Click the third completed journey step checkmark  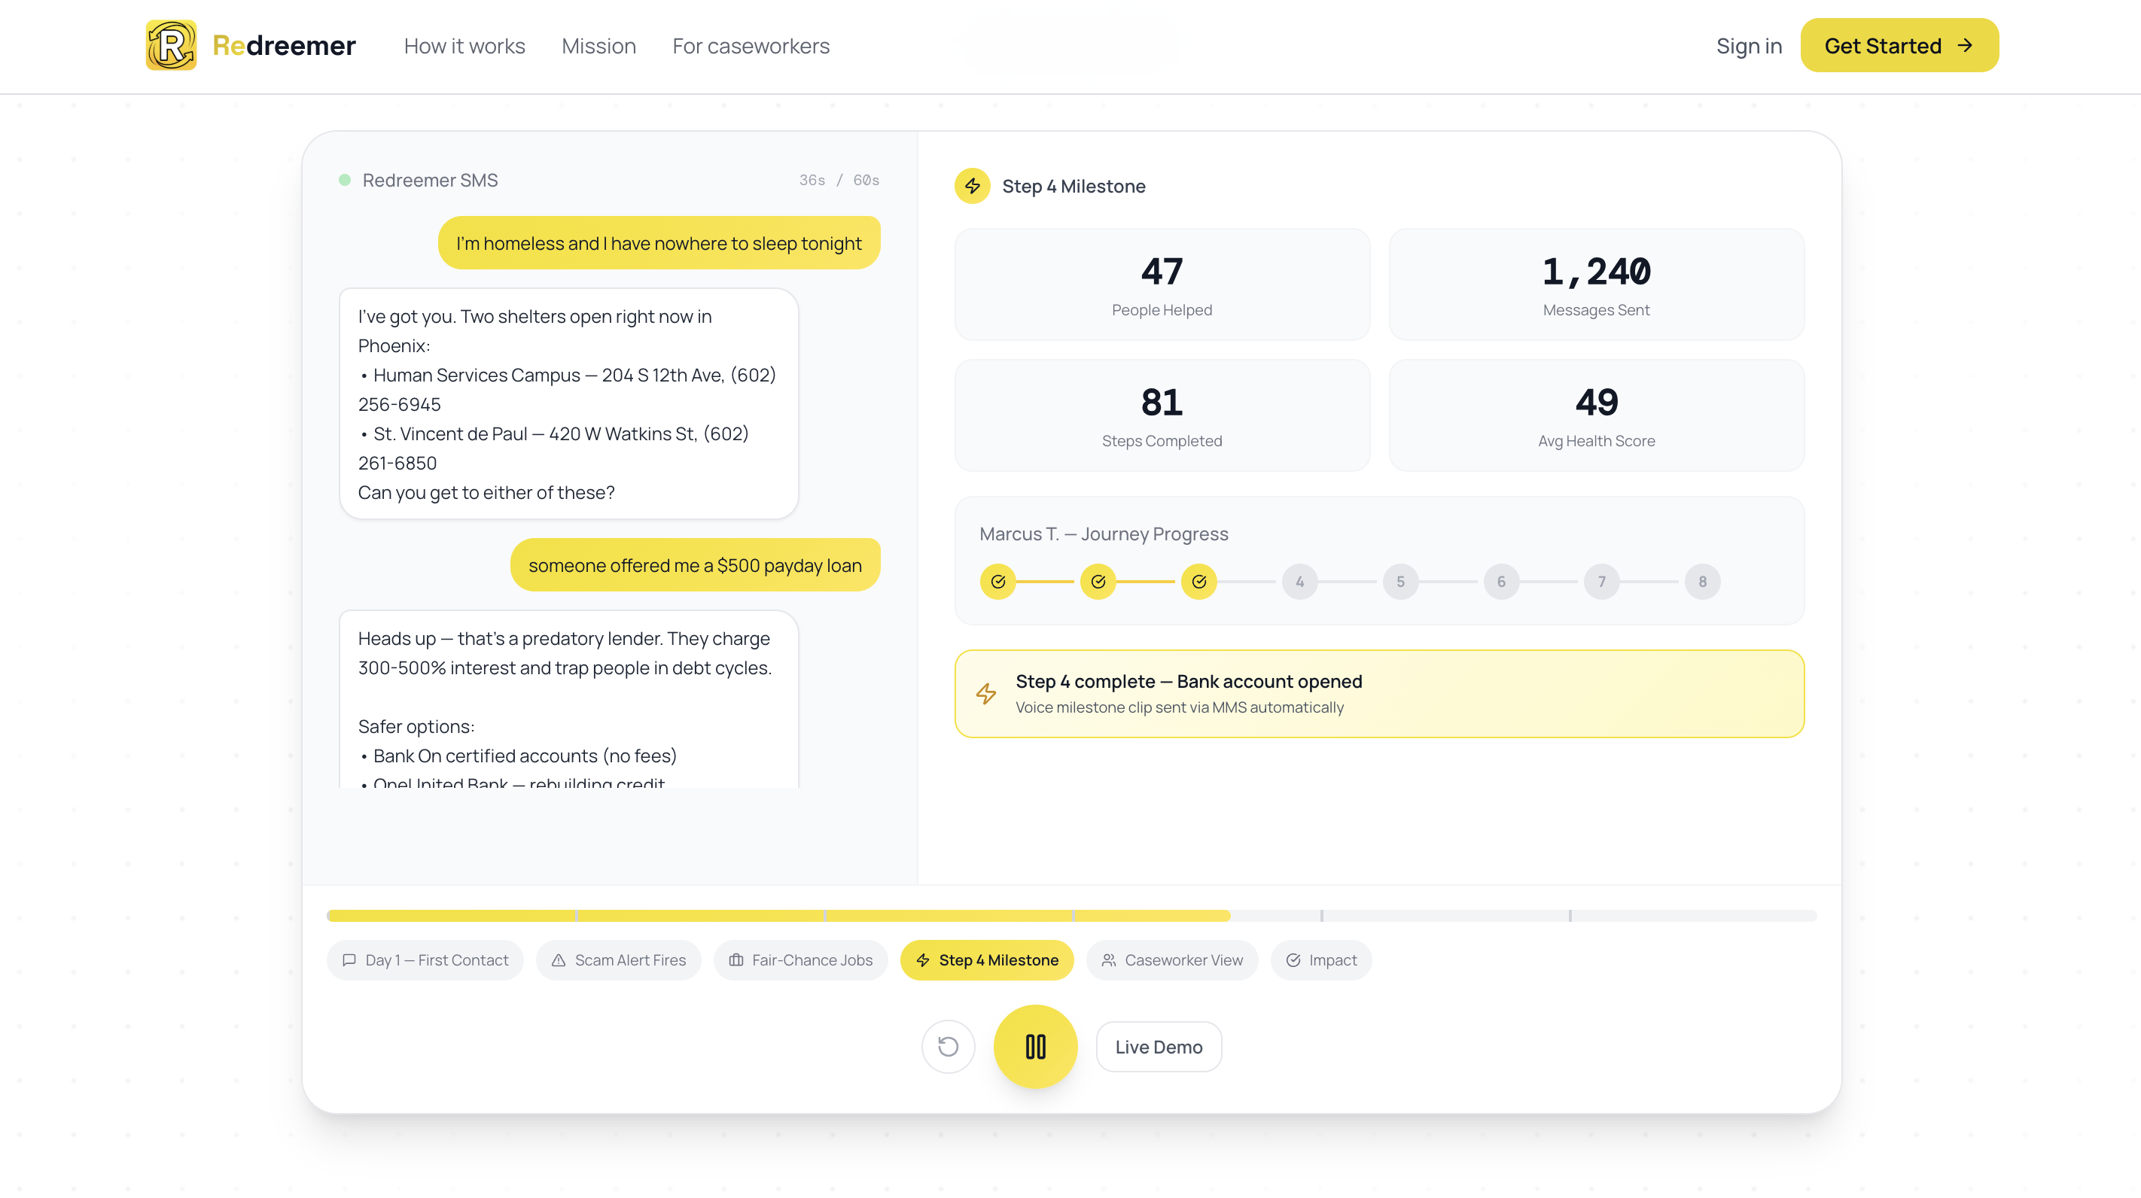click(1198, 582)
